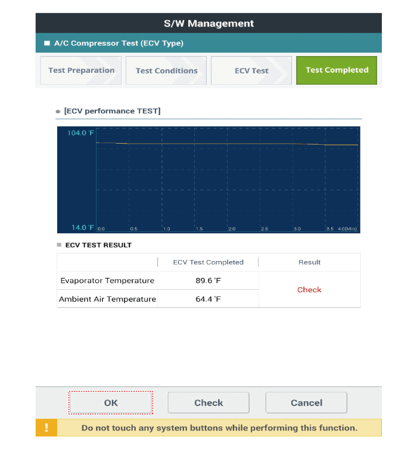This screenshot has height=449, width=417.
Task: Click the S/W Management title bar
Action: point(208,24)
